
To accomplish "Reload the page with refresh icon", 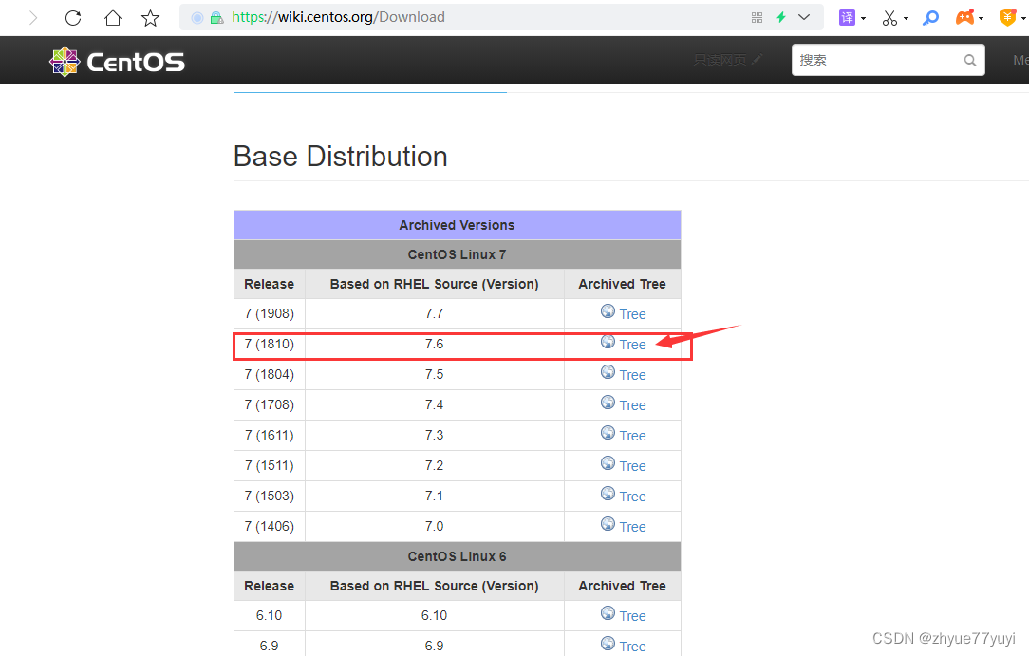I will tap(73, 18).
